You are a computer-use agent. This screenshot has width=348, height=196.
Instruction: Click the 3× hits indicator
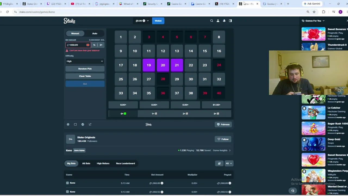[216, 114]
